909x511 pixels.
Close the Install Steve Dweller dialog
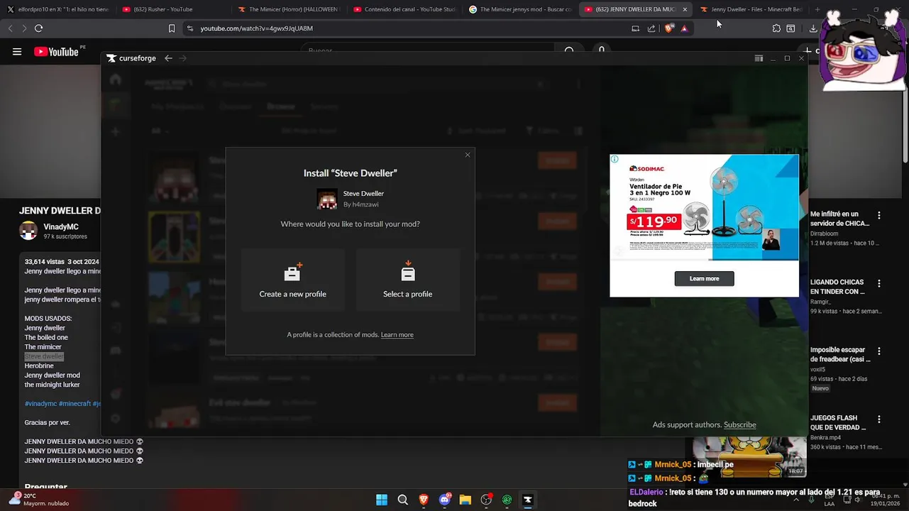467,155
